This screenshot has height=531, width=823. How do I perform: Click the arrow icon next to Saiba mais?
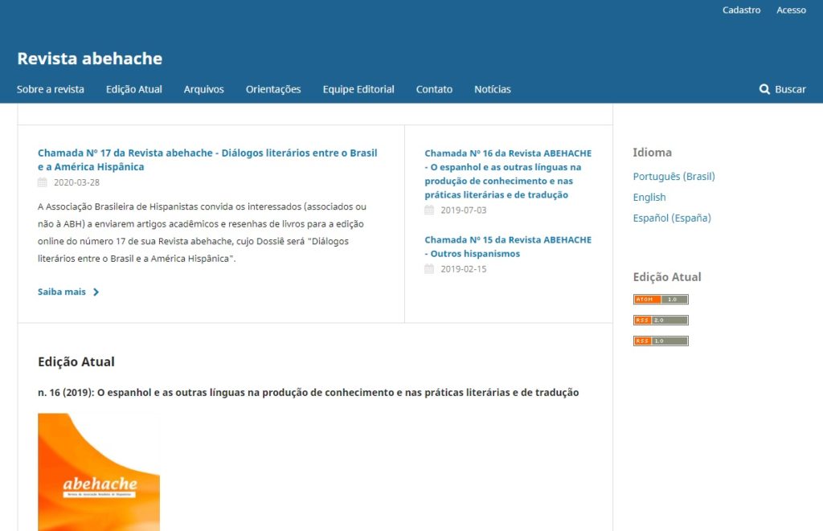(96, 292)
